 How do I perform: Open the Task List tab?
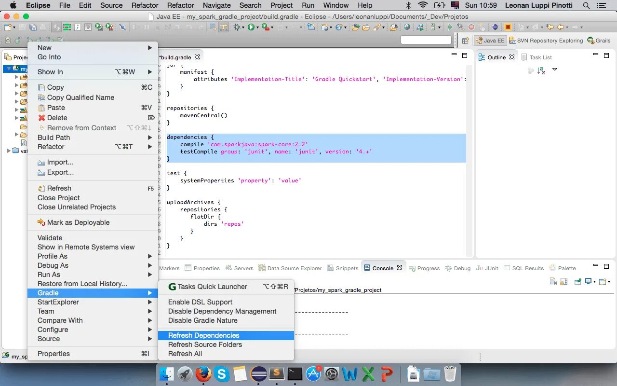coord(536,57)
